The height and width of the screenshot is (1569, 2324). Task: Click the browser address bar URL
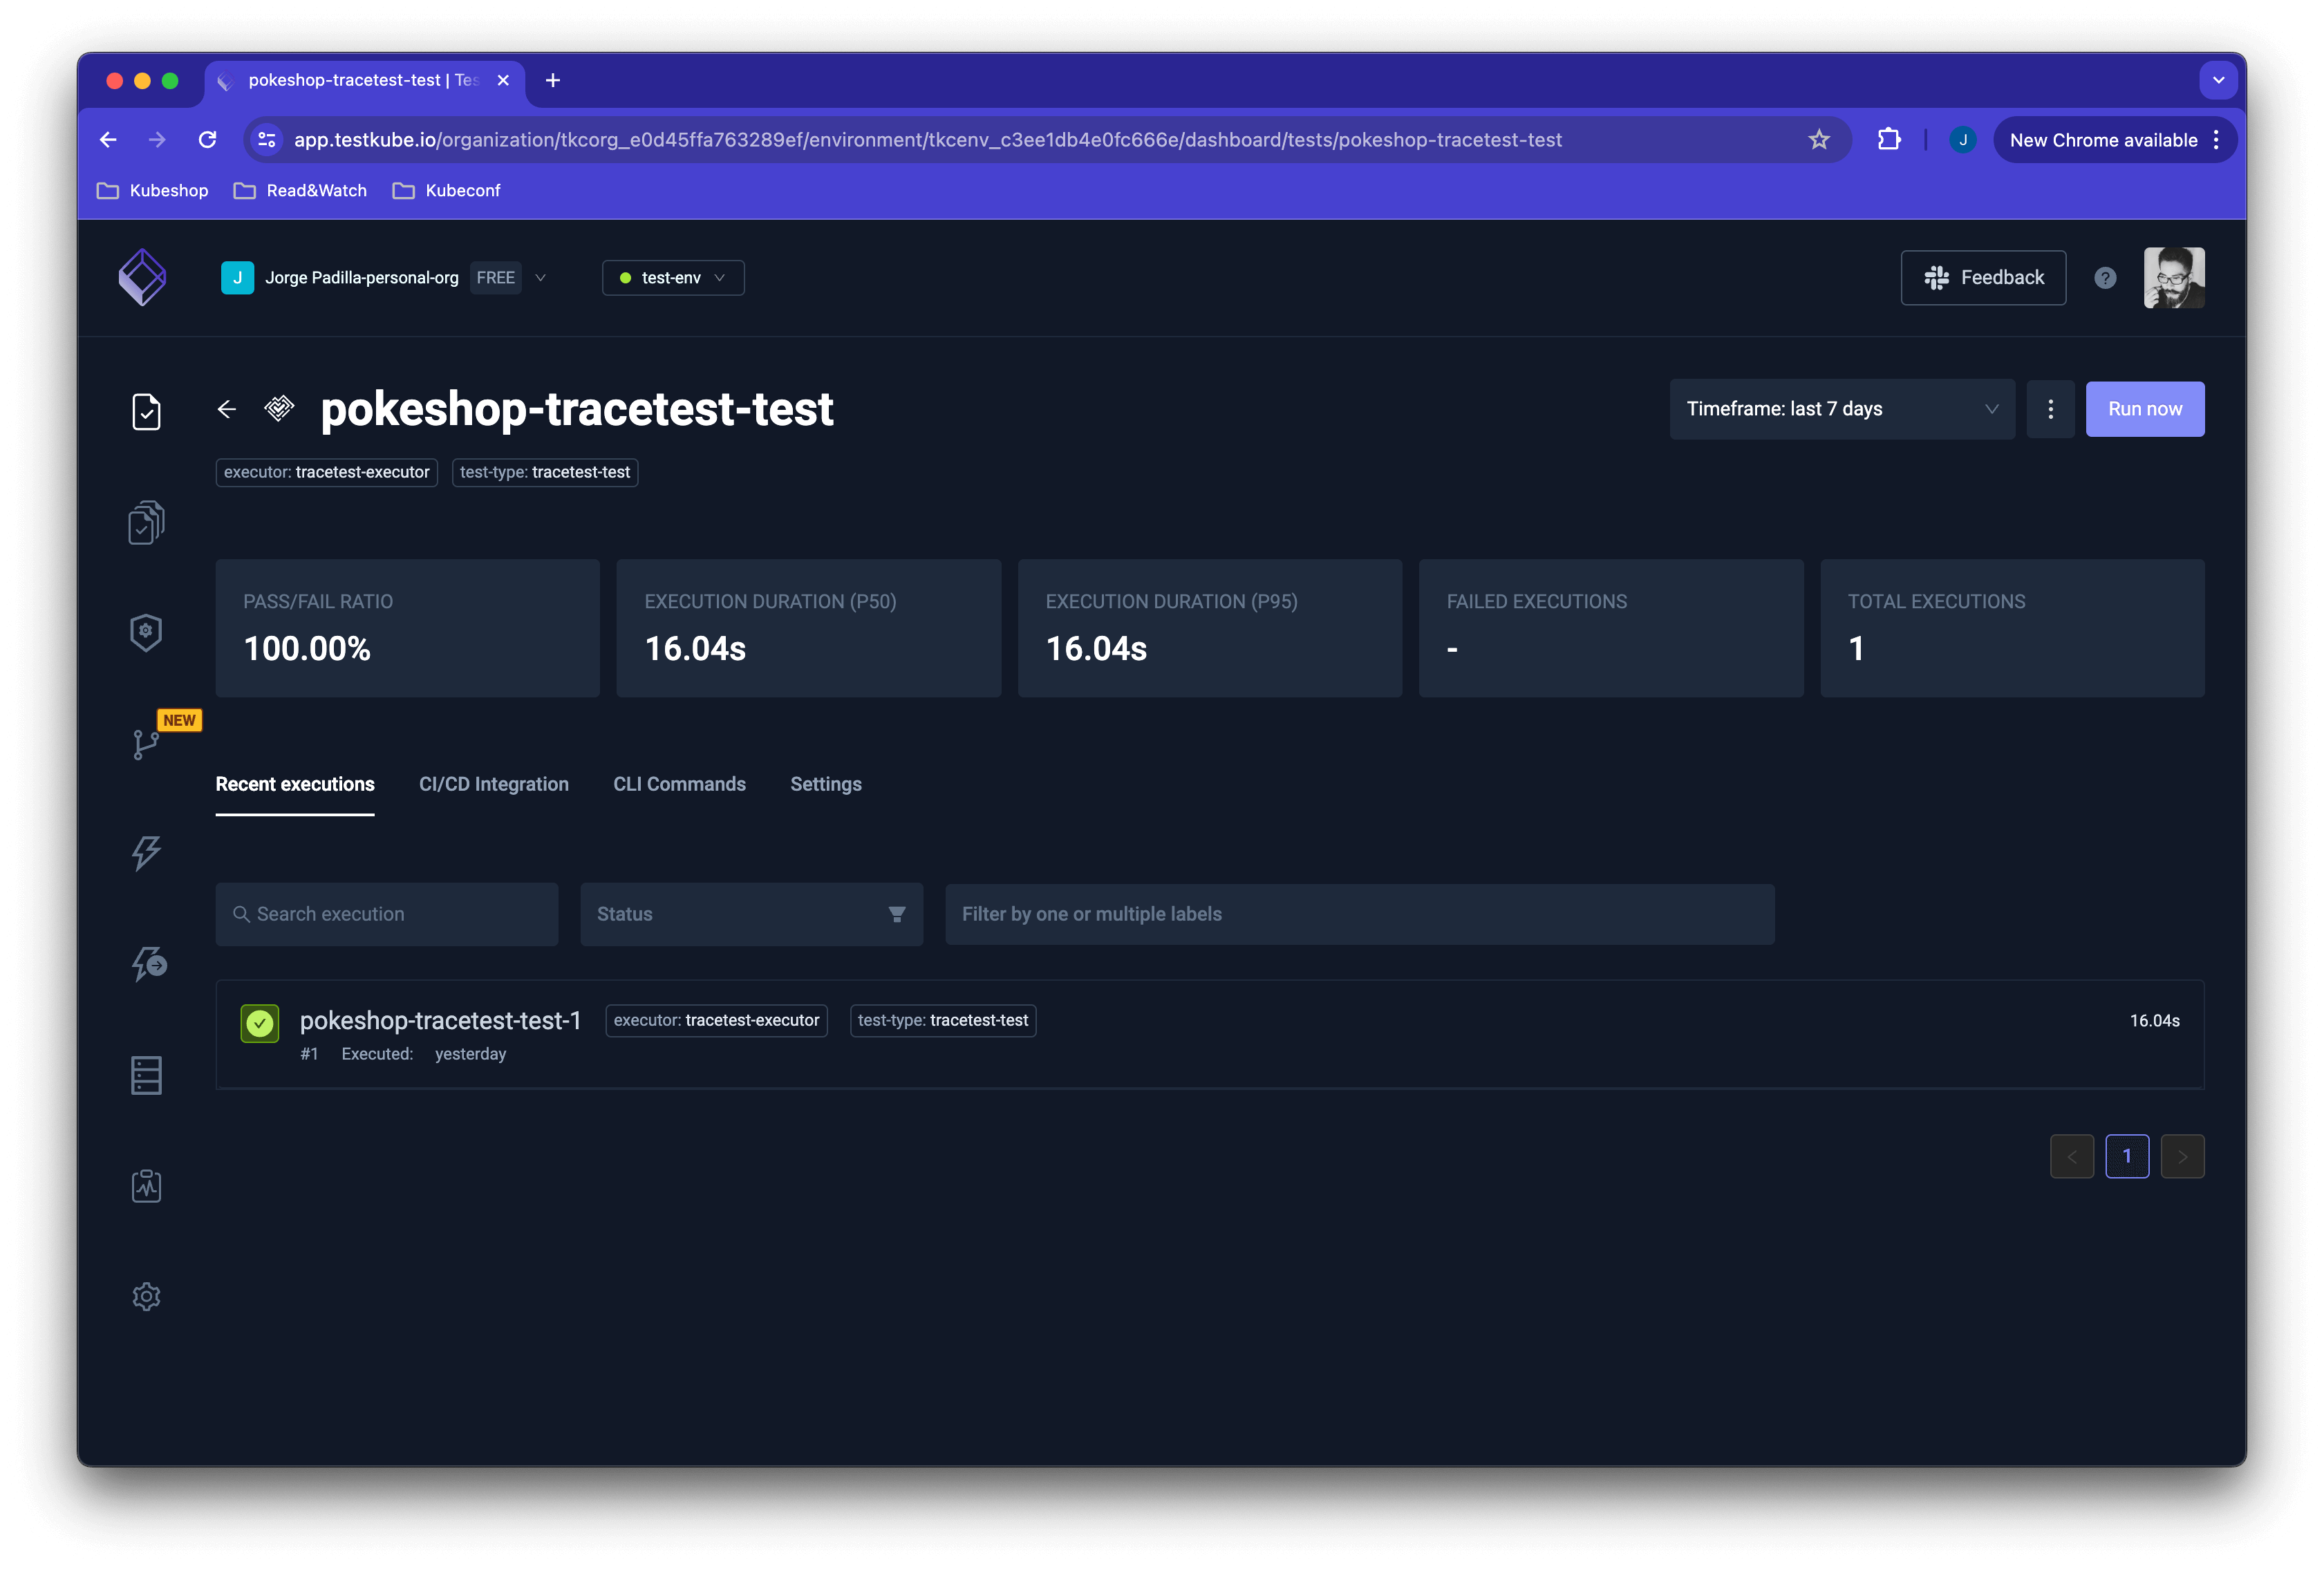927,140
